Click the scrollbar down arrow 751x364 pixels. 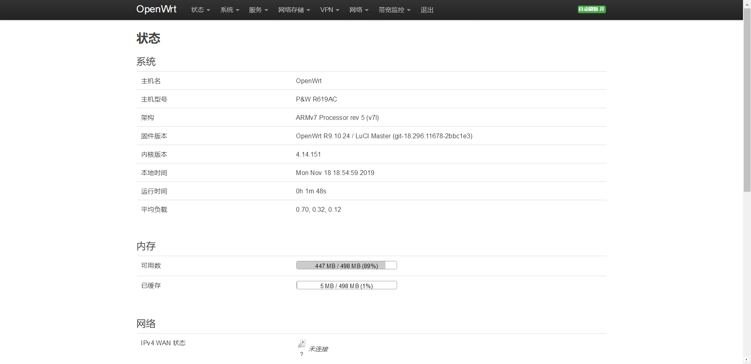(747, 360)
